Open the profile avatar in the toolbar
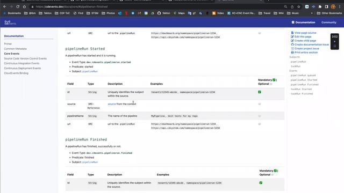Image resolution: width=344 pixels, height=193 pixels. click(333, 7)
